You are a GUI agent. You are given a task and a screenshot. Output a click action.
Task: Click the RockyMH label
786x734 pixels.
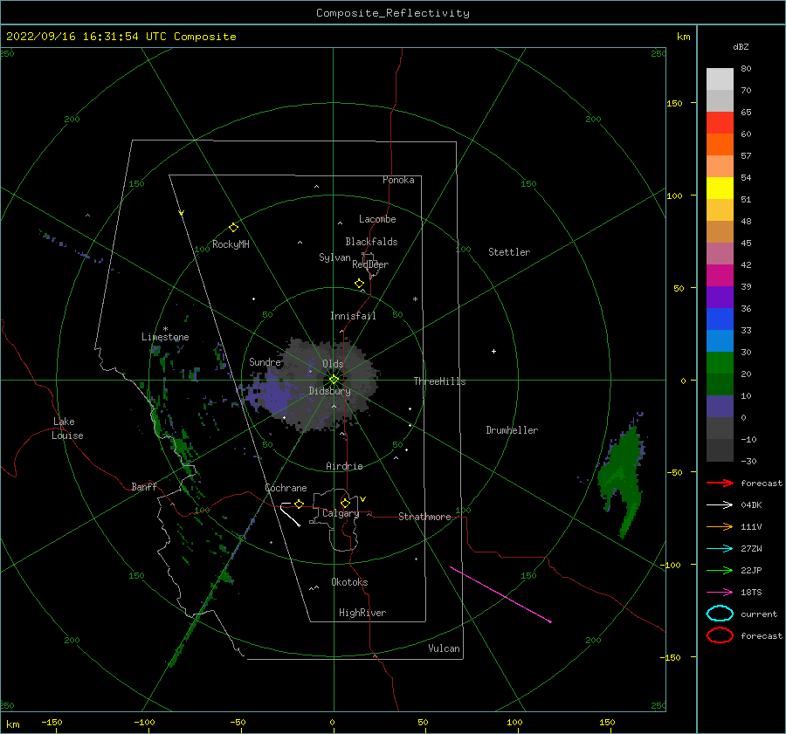231,244
